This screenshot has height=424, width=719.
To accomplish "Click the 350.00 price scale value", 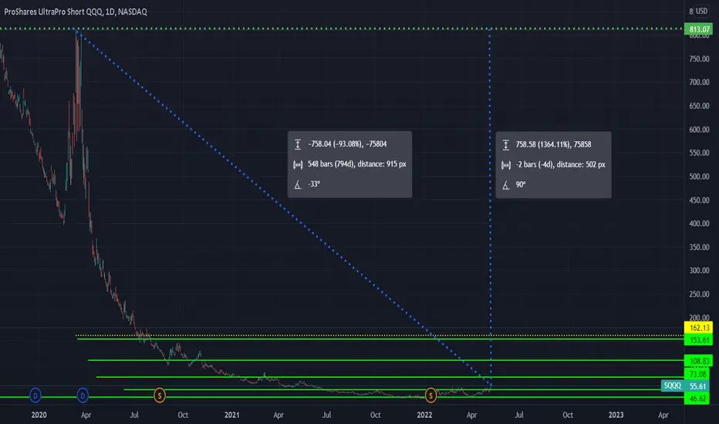I will point(699,247).
